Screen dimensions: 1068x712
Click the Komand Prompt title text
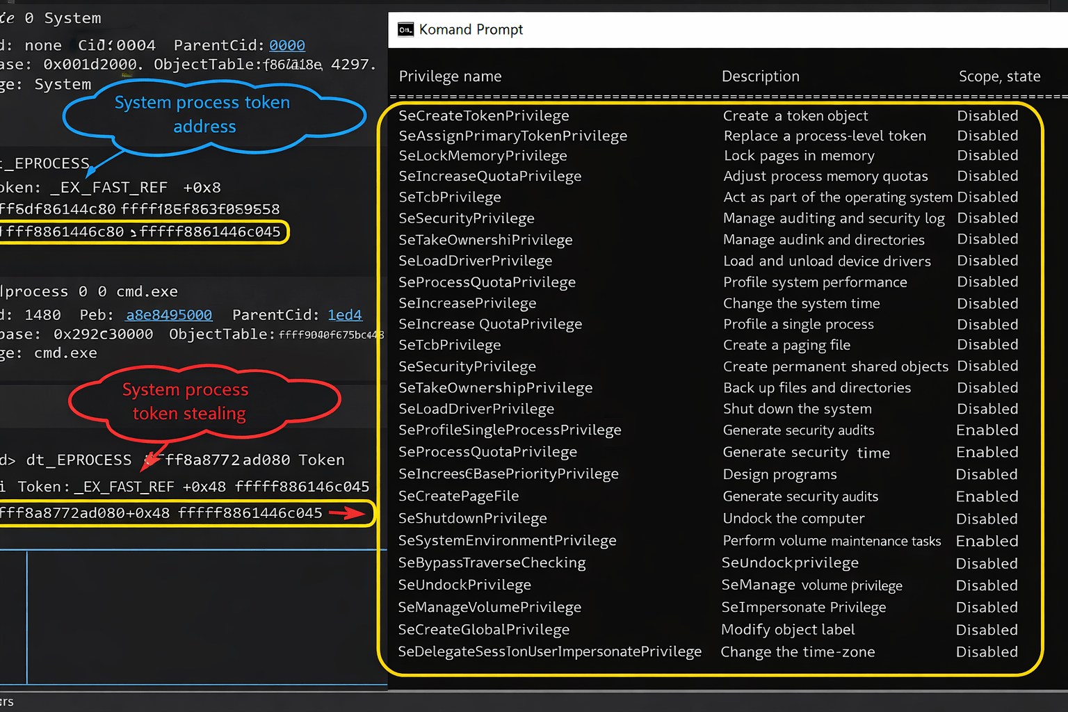(x=471, y=29)
